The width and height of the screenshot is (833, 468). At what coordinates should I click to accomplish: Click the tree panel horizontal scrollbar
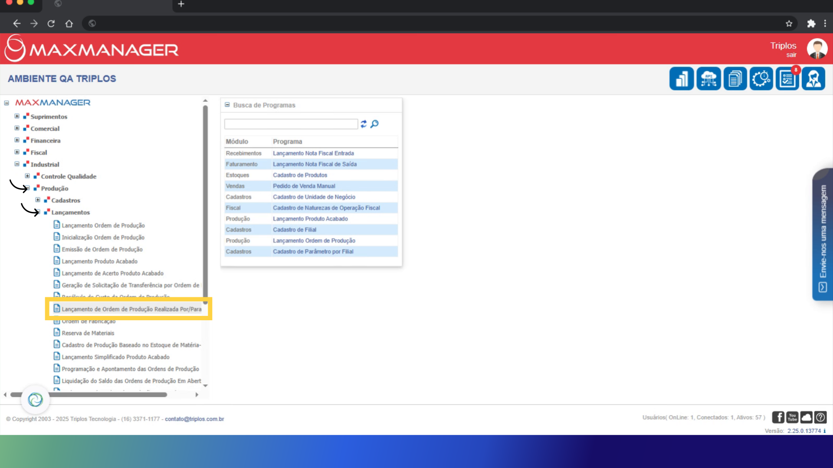tap(89, 395)
